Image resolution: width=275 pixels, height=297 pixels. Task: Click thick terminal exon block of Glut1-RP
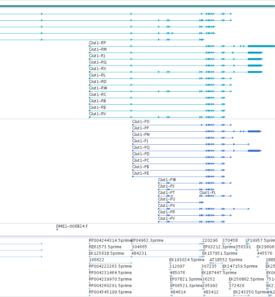coord(261,46)
